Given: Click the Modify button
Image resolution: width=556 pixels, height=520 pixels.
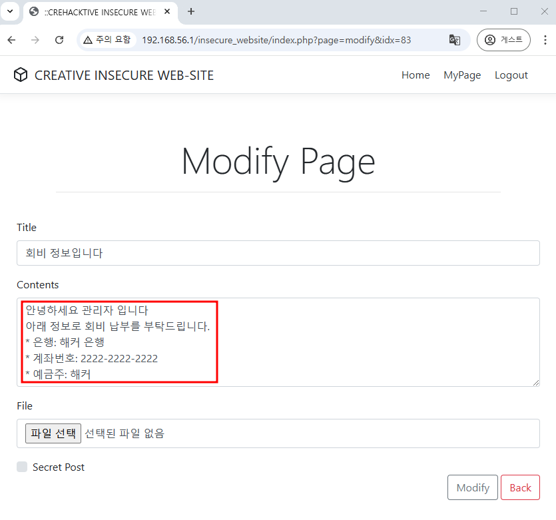Looking at the screenshot, I should point(472,487).
